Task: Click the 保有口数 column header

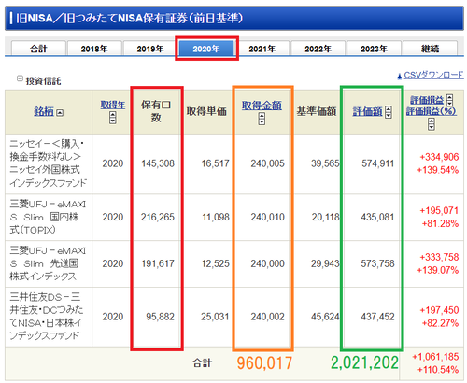Action: point(156,111)
